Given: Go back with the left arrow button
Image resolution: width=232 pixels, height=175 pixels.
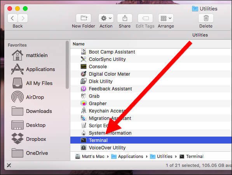Looking at the screenshot, I should tap(12, 18).
